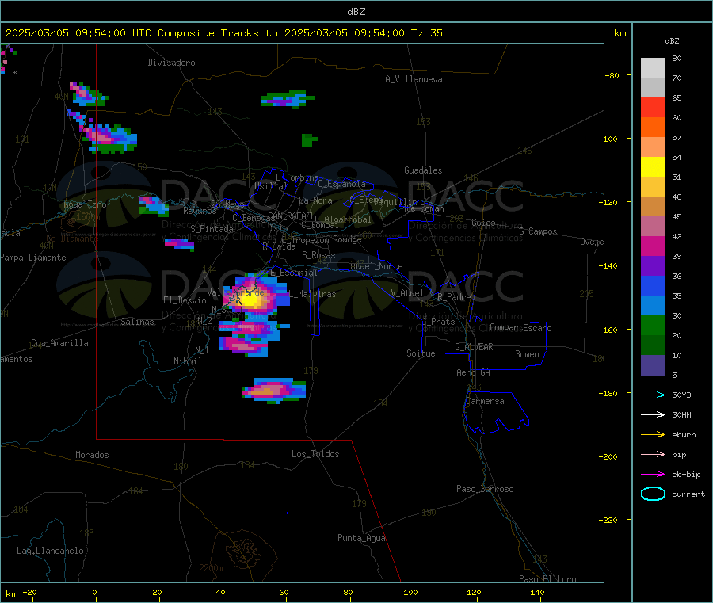Select the red 65 dBZ color swatch
The image size is (713, 603).
click(x=653, y=107)
